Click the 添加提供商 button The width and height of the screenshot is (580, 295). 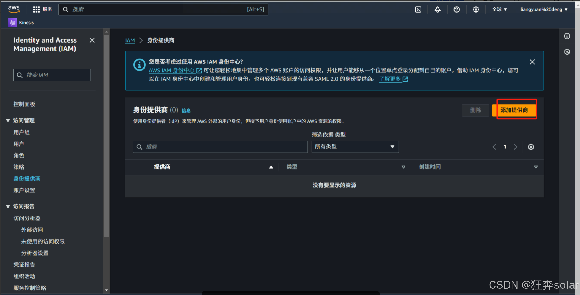click(x=514, y=110)
